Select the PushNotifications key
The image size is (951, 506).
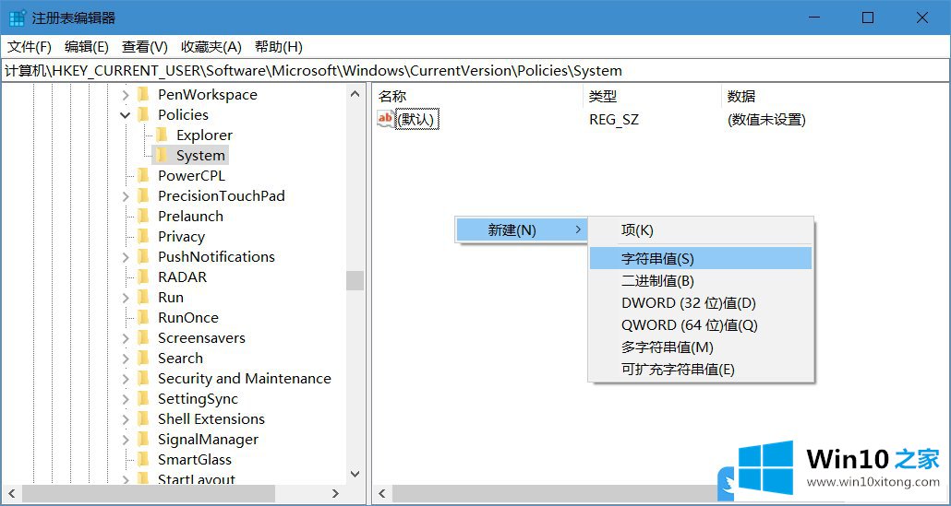[217, 257]
